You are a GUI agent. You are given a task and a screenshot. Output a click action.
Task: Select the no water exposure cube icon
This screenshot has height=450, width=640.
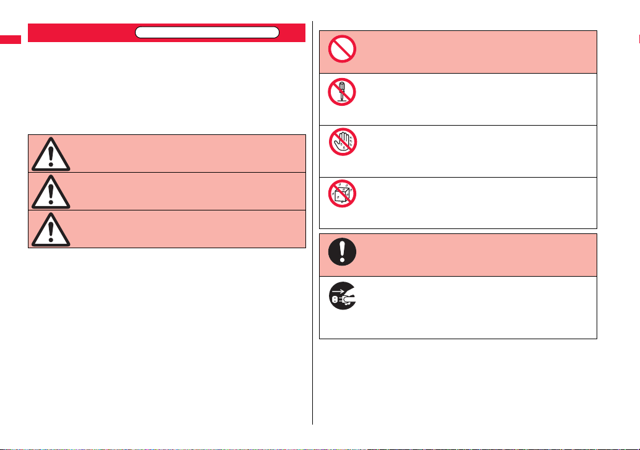click(x=342, y=193)
